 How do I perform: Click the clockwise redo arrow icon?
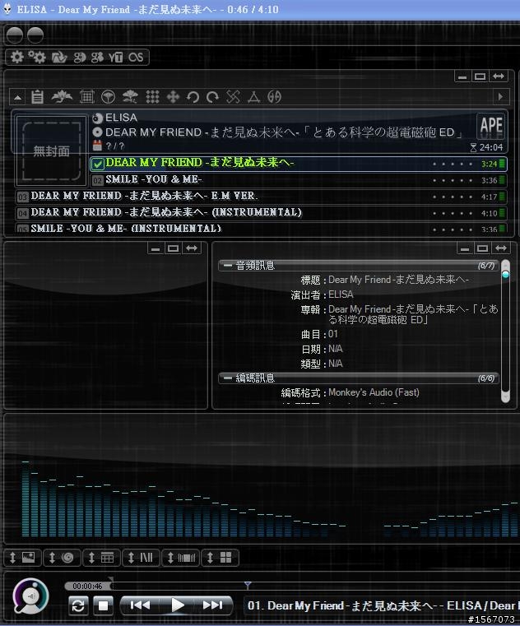[212, 96]
